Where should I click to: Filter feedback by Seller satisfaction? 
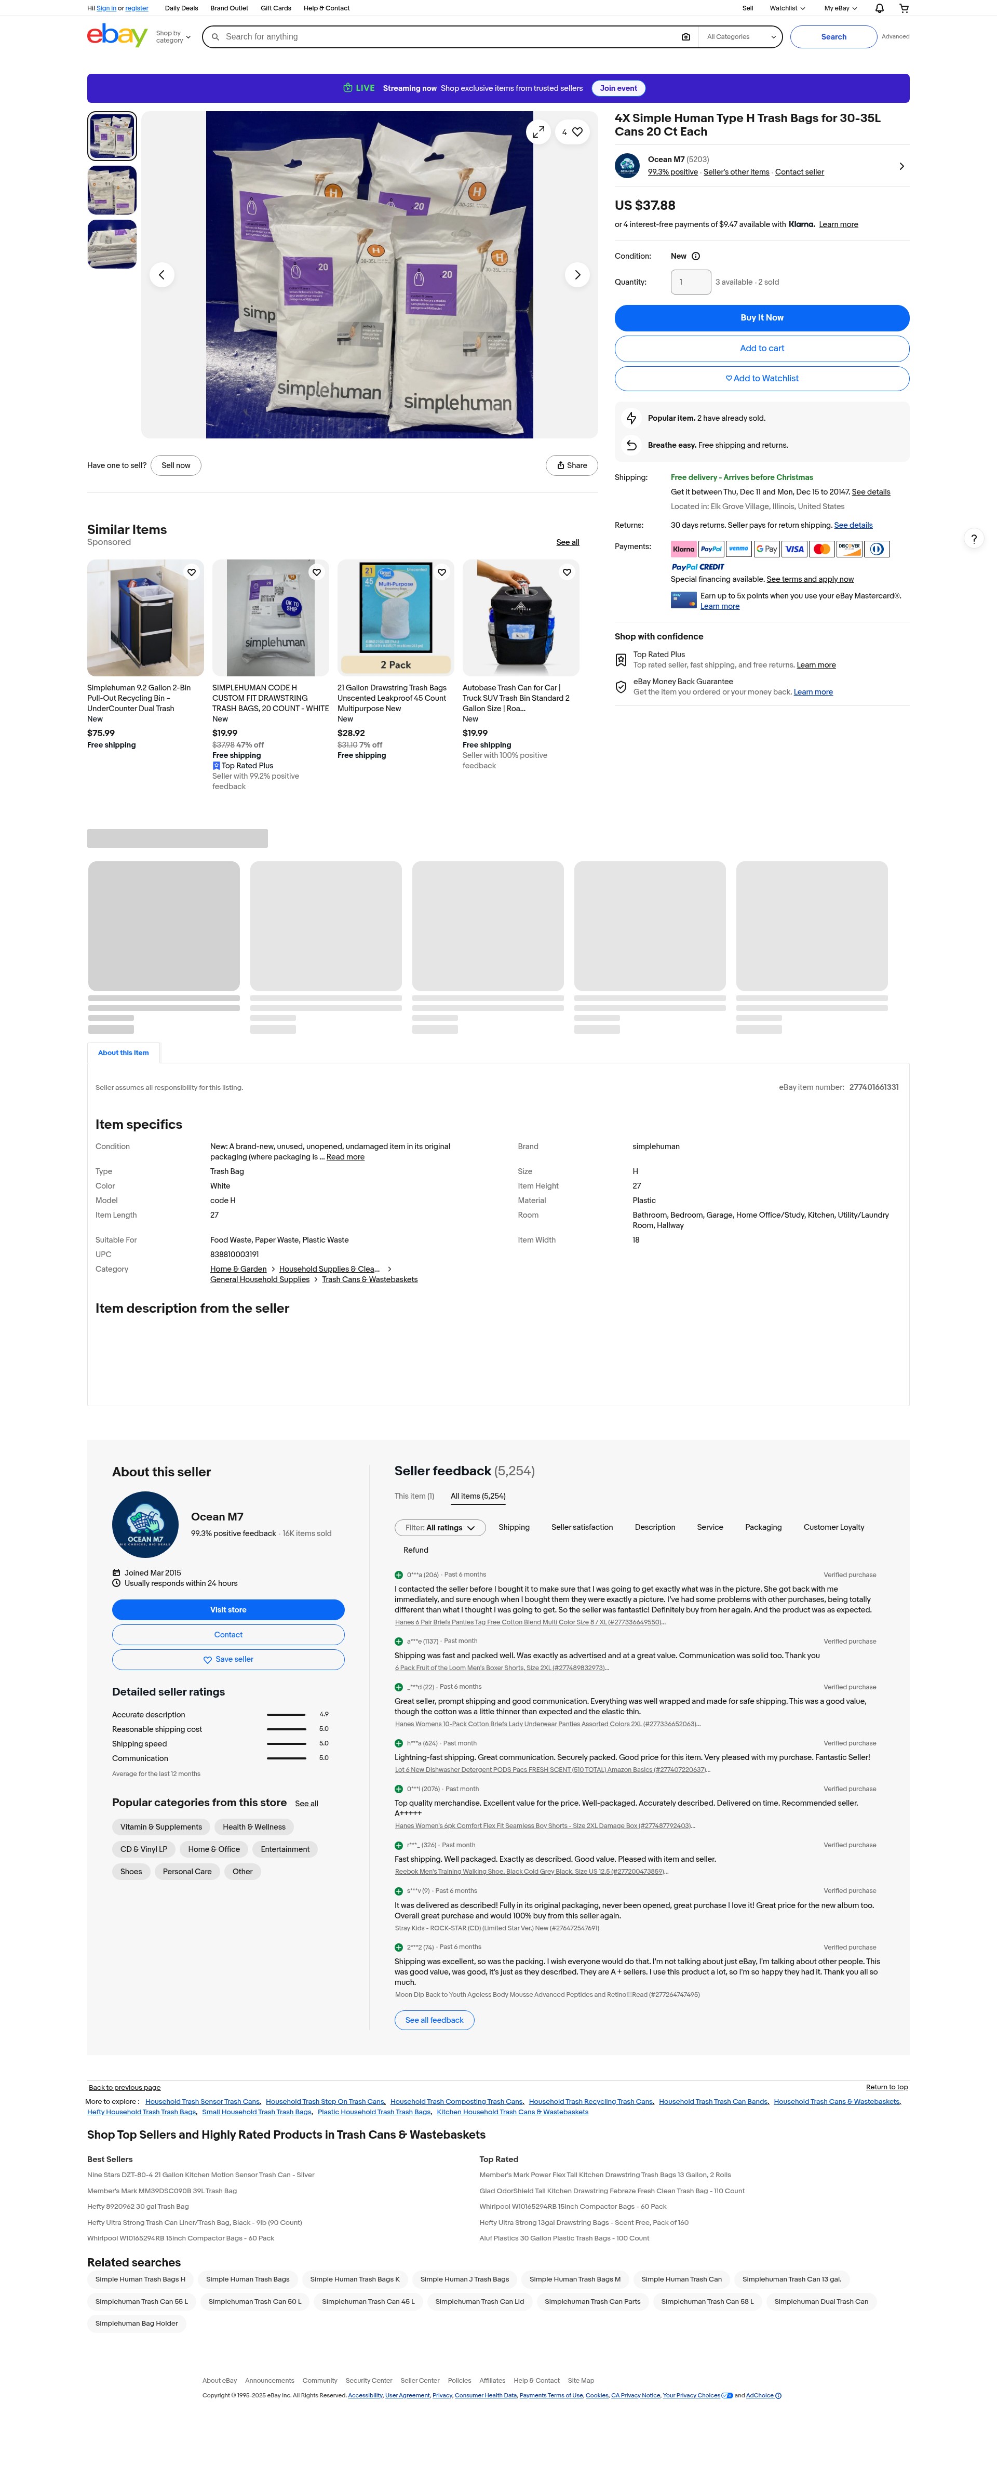coord(582,1528)
